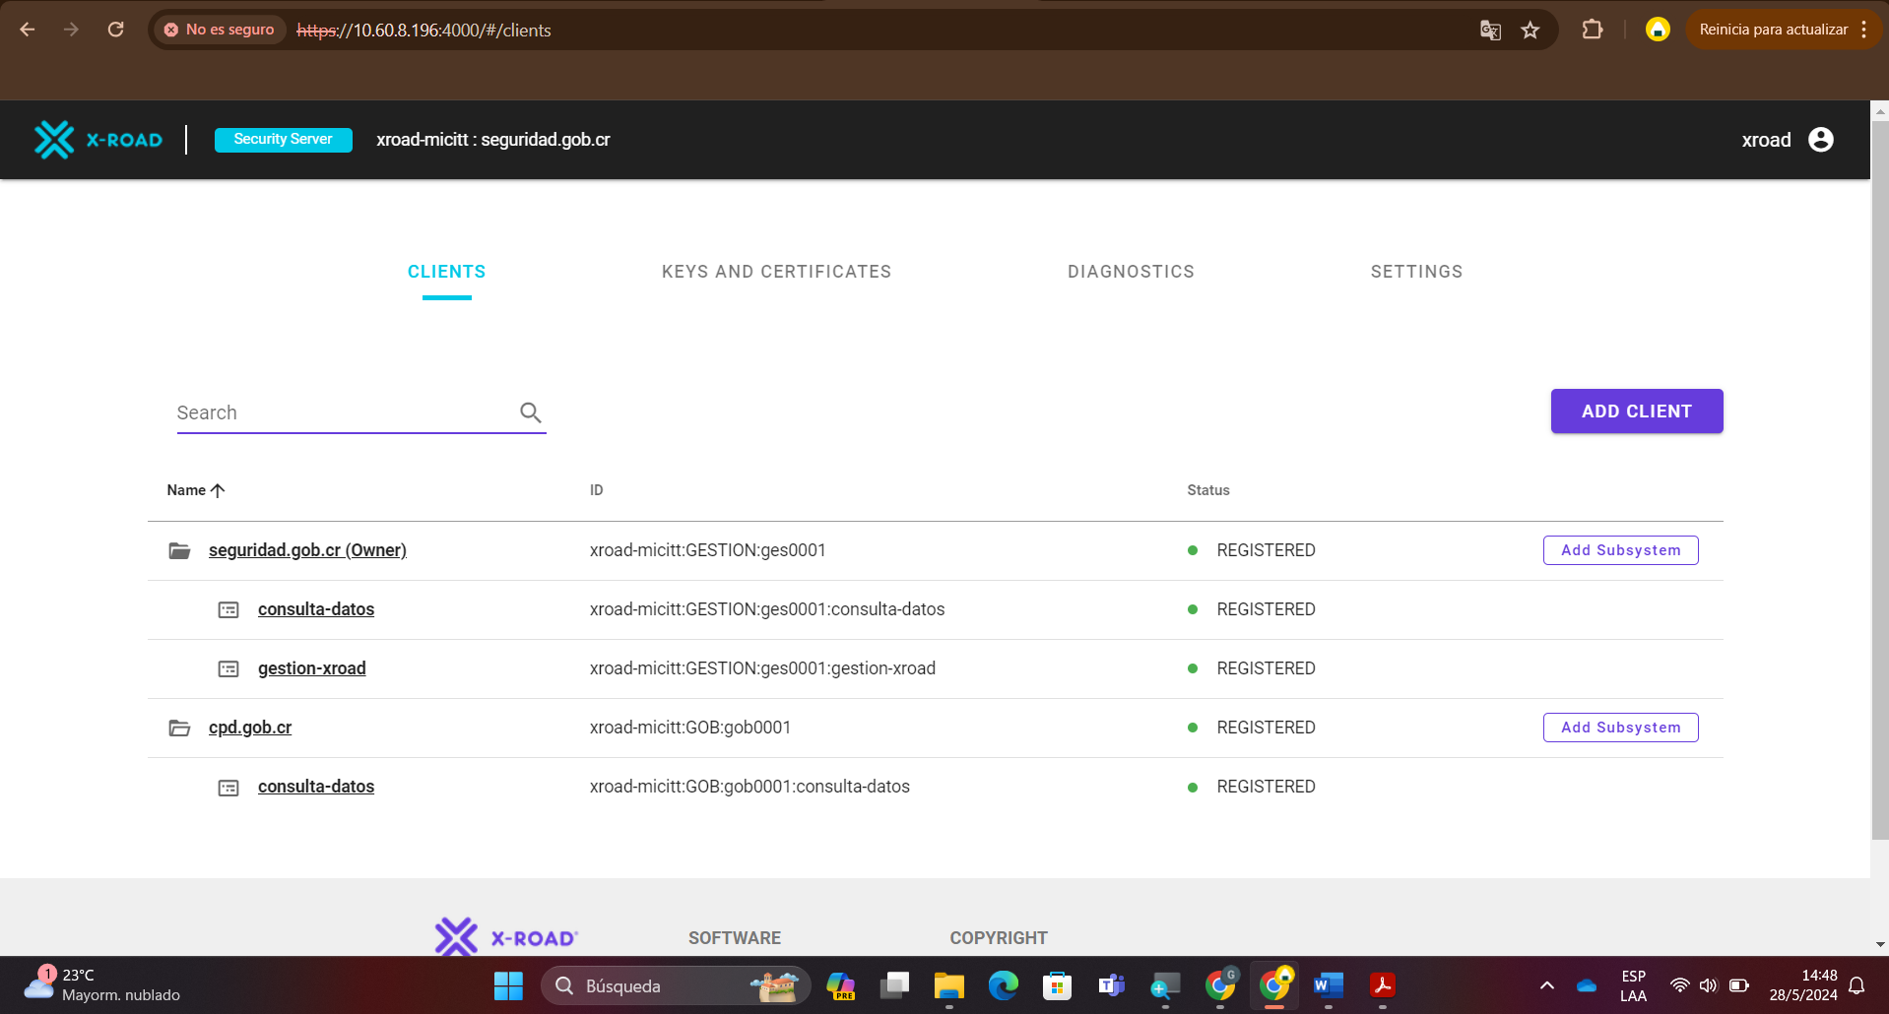Click the search magnifier icon
Image resolution: width=1889 pixels, height=1014 pixels.
pyautogui.click(x=531, y=412)
